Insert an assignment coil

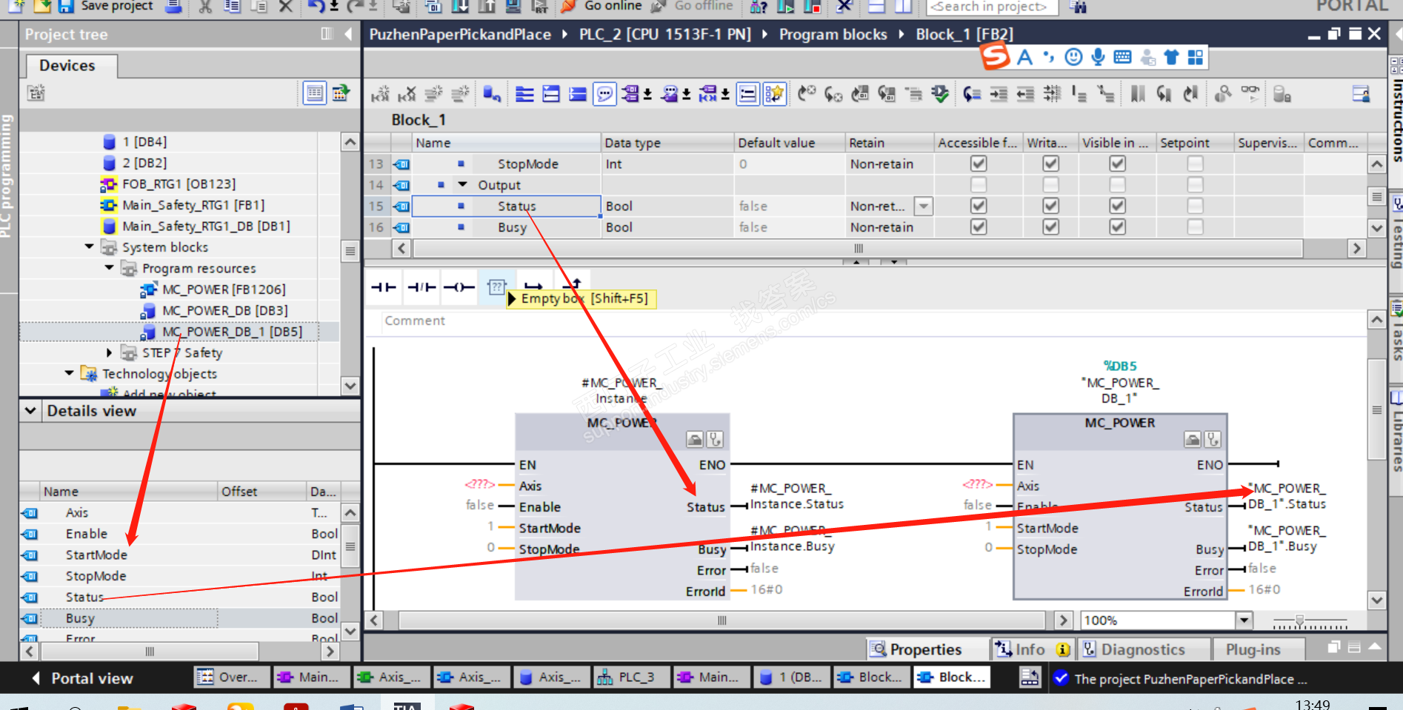point(459,287)
